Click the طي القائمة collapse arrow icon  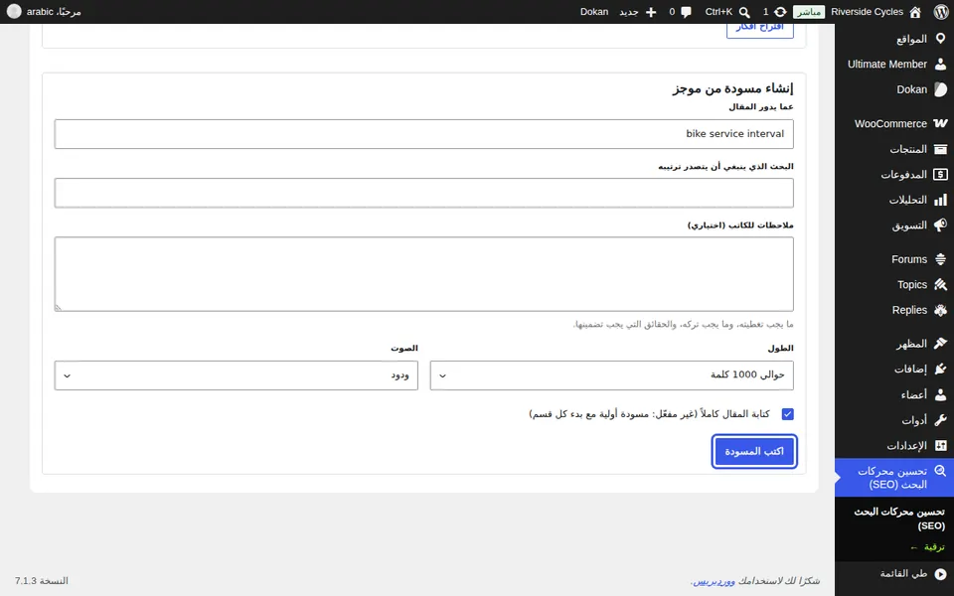click(x=941, y=574)
